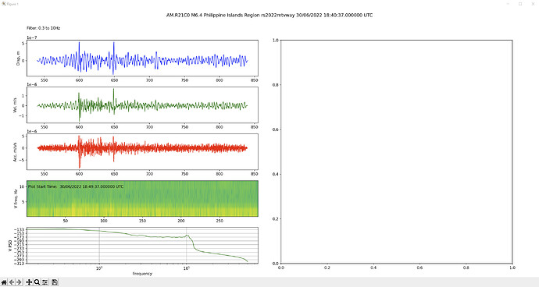
Task: Click the Filter: 0.3 to 10Hz label
Action: coord(43,28)
